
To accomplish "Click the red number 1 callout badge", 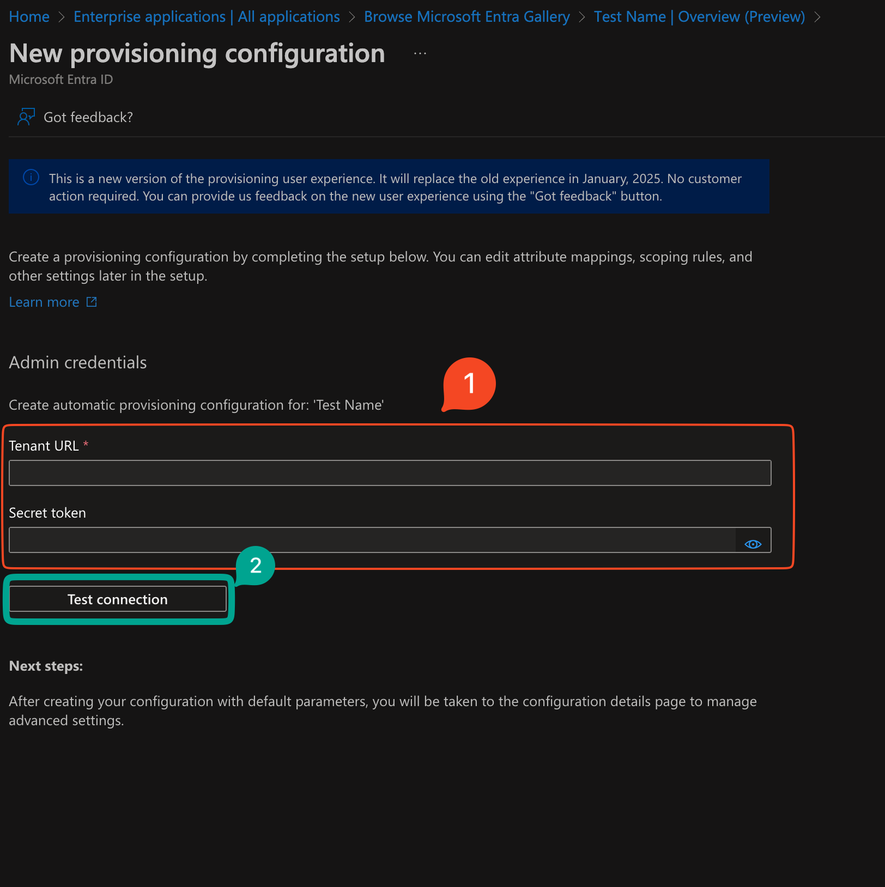I will [x=469, y=384].
